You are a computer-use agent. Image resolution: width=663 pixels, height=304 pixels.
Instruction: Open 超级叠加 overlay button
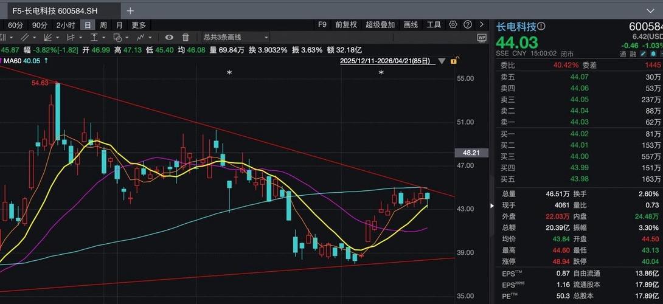(380, 24)
